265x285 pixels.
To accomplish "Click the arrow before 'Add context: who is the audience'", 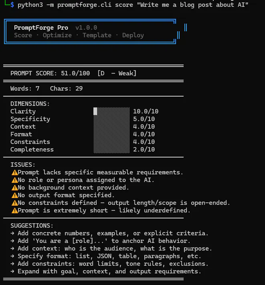I will click(12, 249).
